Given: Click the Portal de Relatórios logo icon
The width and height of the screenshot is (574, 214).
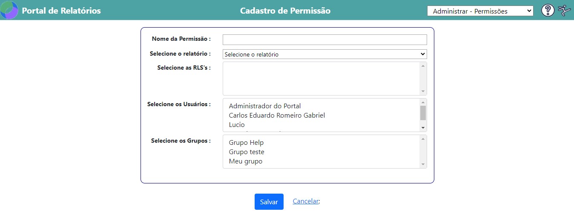Looking at the screenshot, I should click(x=9, y=11).
